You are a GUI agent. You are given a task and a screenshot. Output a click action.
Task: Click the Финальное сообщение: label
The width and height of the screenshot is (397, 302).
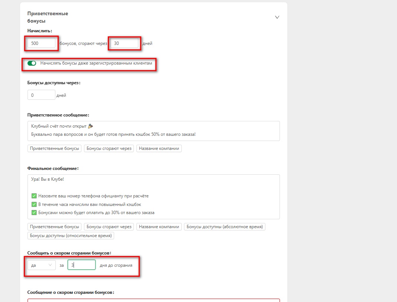coord(53,168)
